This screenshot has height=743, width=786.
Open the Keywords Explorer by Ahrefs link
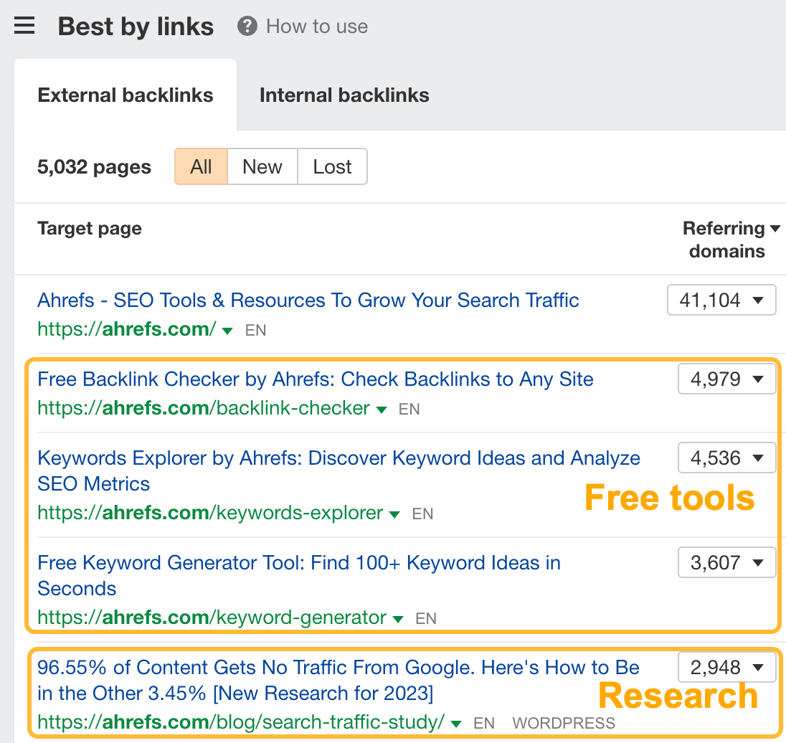[x=338, y=470]
